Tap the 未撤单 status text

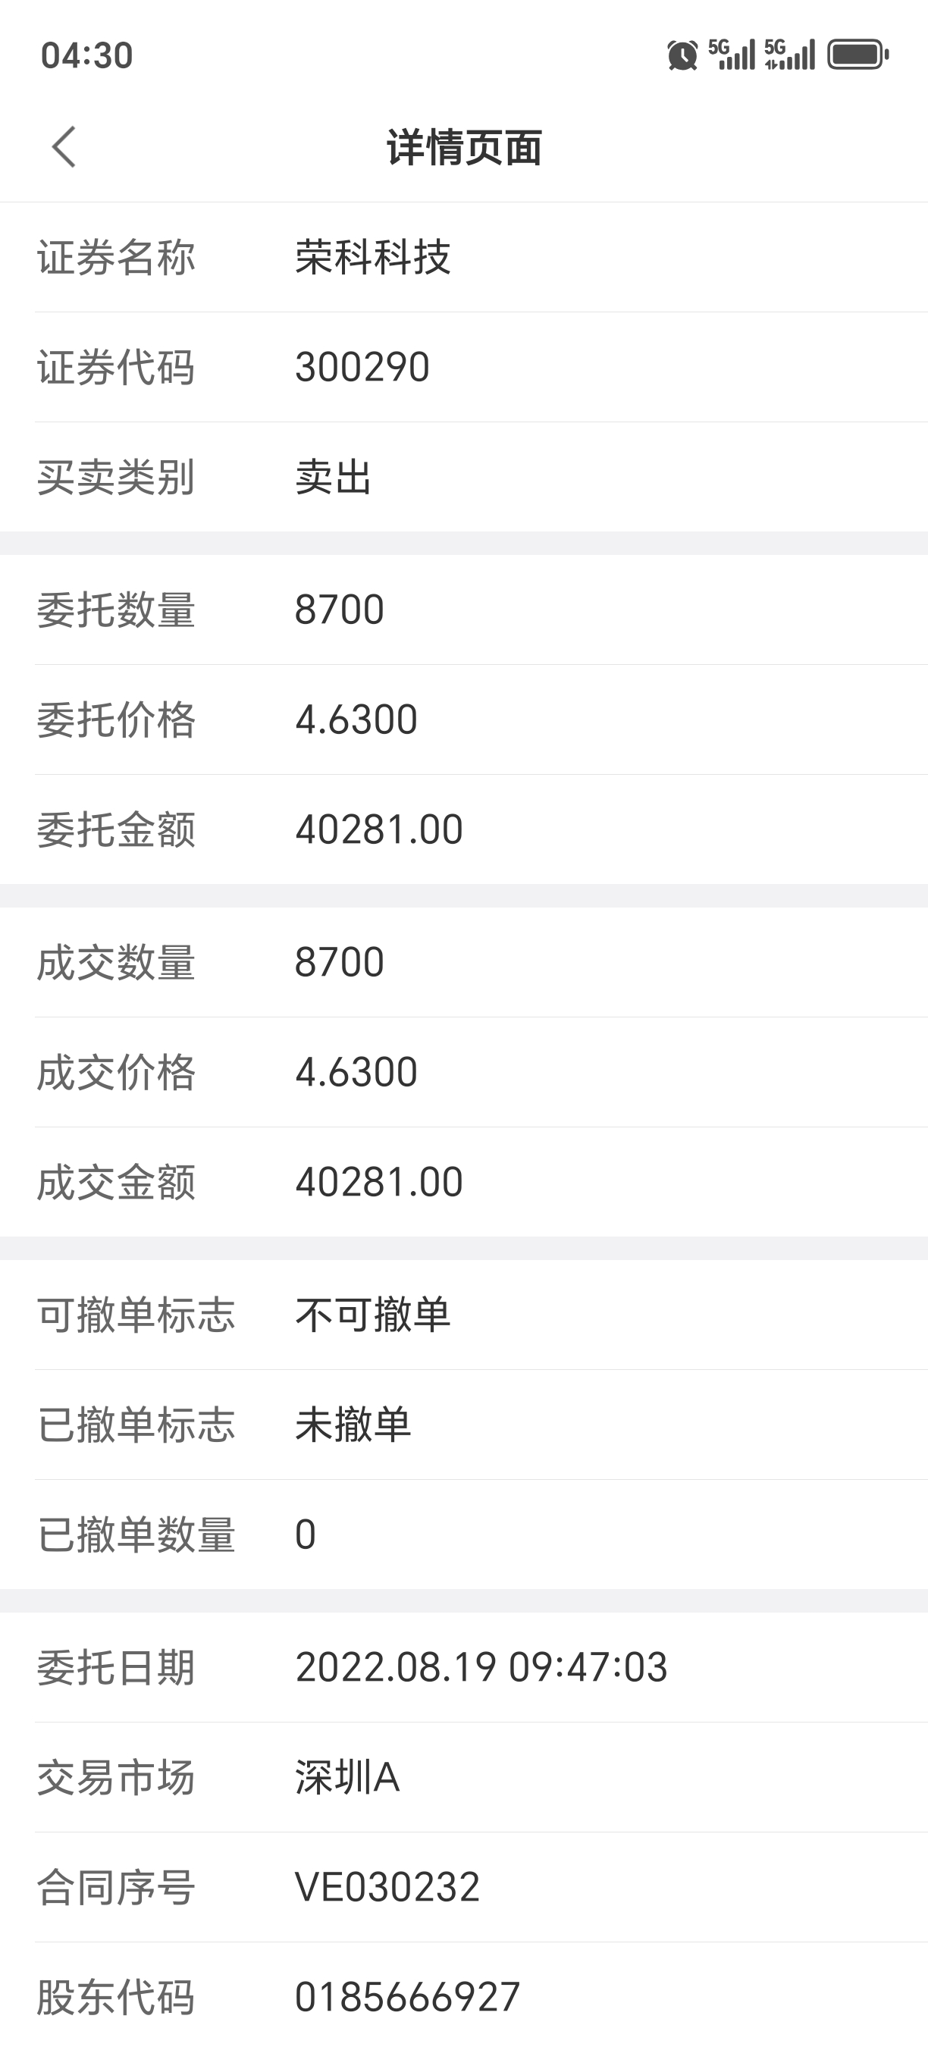353,1424
